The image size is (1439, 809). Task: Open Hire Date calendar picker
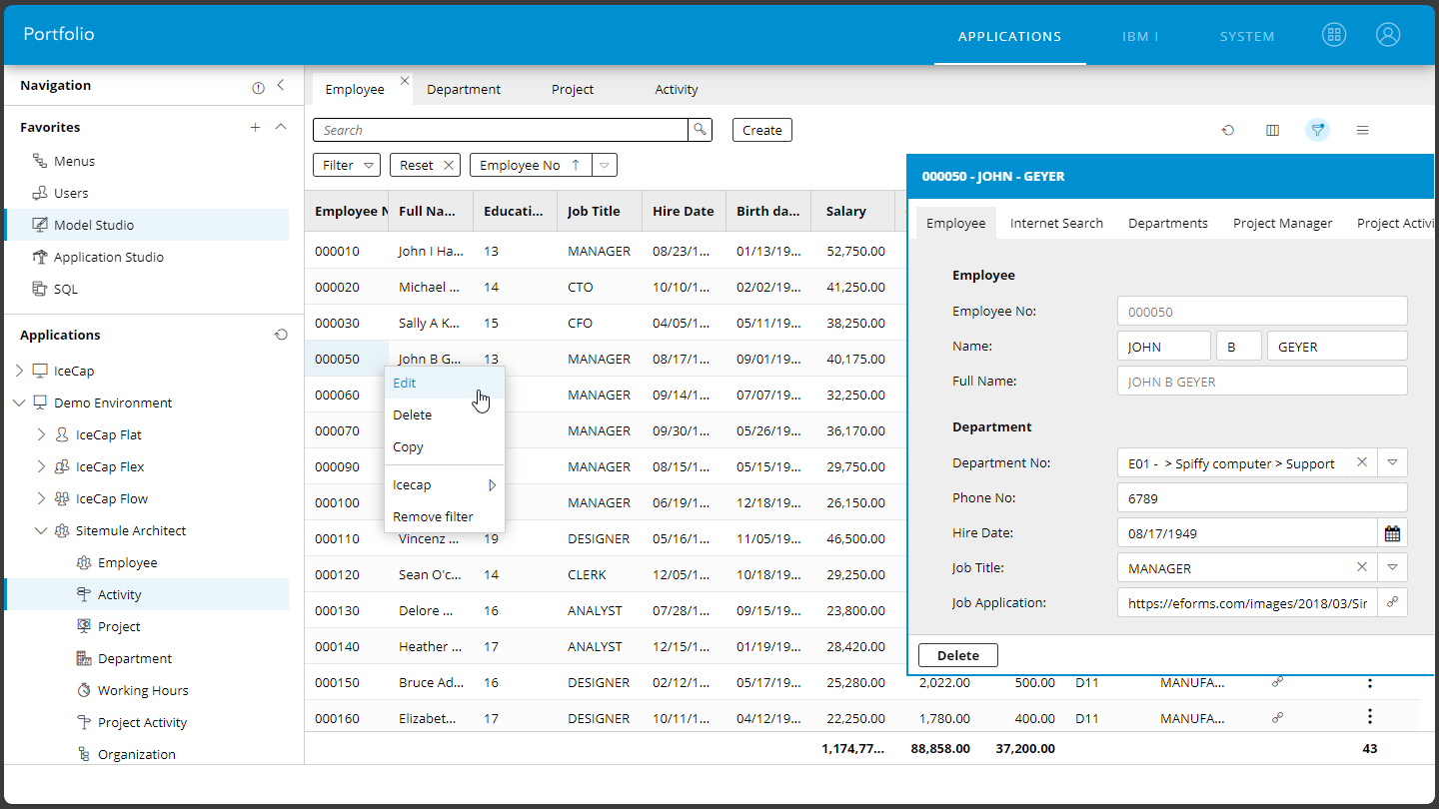pyautogui.click(x=1392, y=533)
